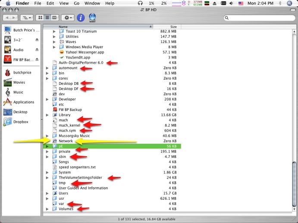Open the Go menu
Screen dimensions: 298x223
[77, 3]
